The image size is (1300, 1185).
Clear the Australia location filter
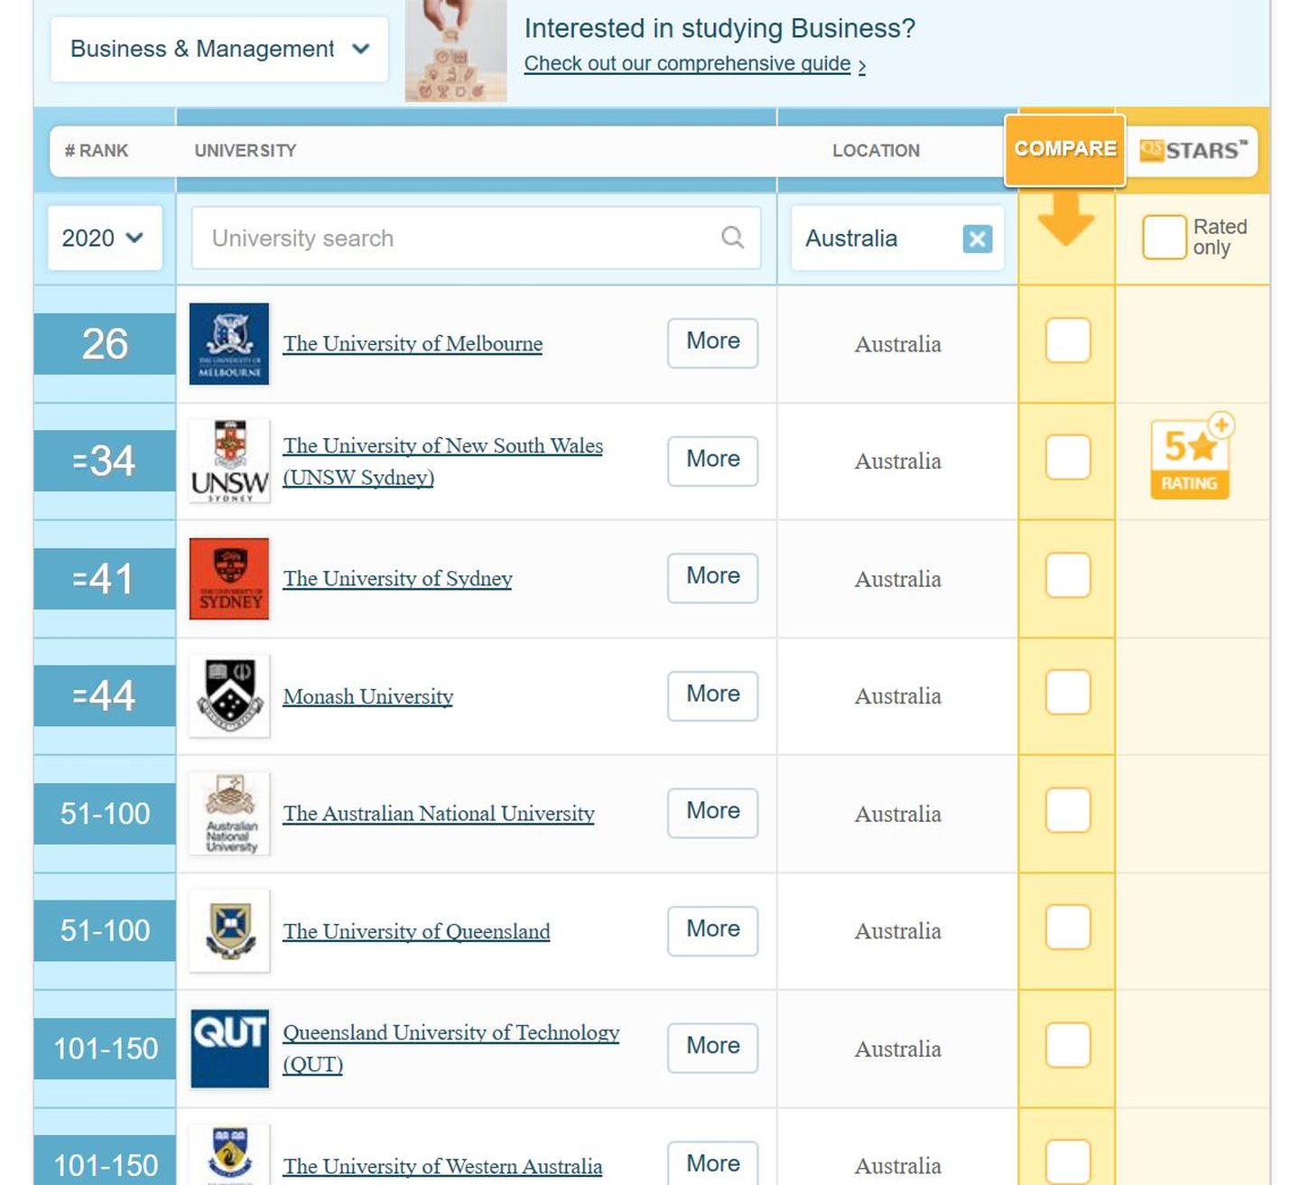977,238
